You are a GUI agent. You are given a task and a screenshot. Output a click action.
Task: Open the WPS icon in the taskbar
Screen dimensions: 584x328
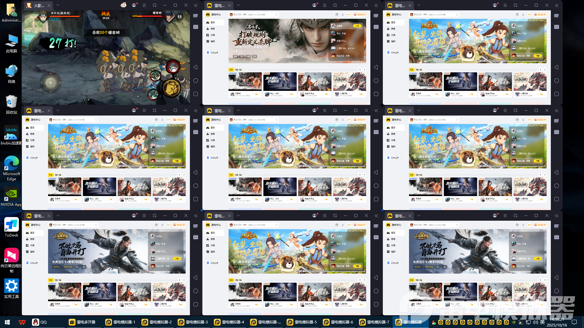tap(22, 322)
